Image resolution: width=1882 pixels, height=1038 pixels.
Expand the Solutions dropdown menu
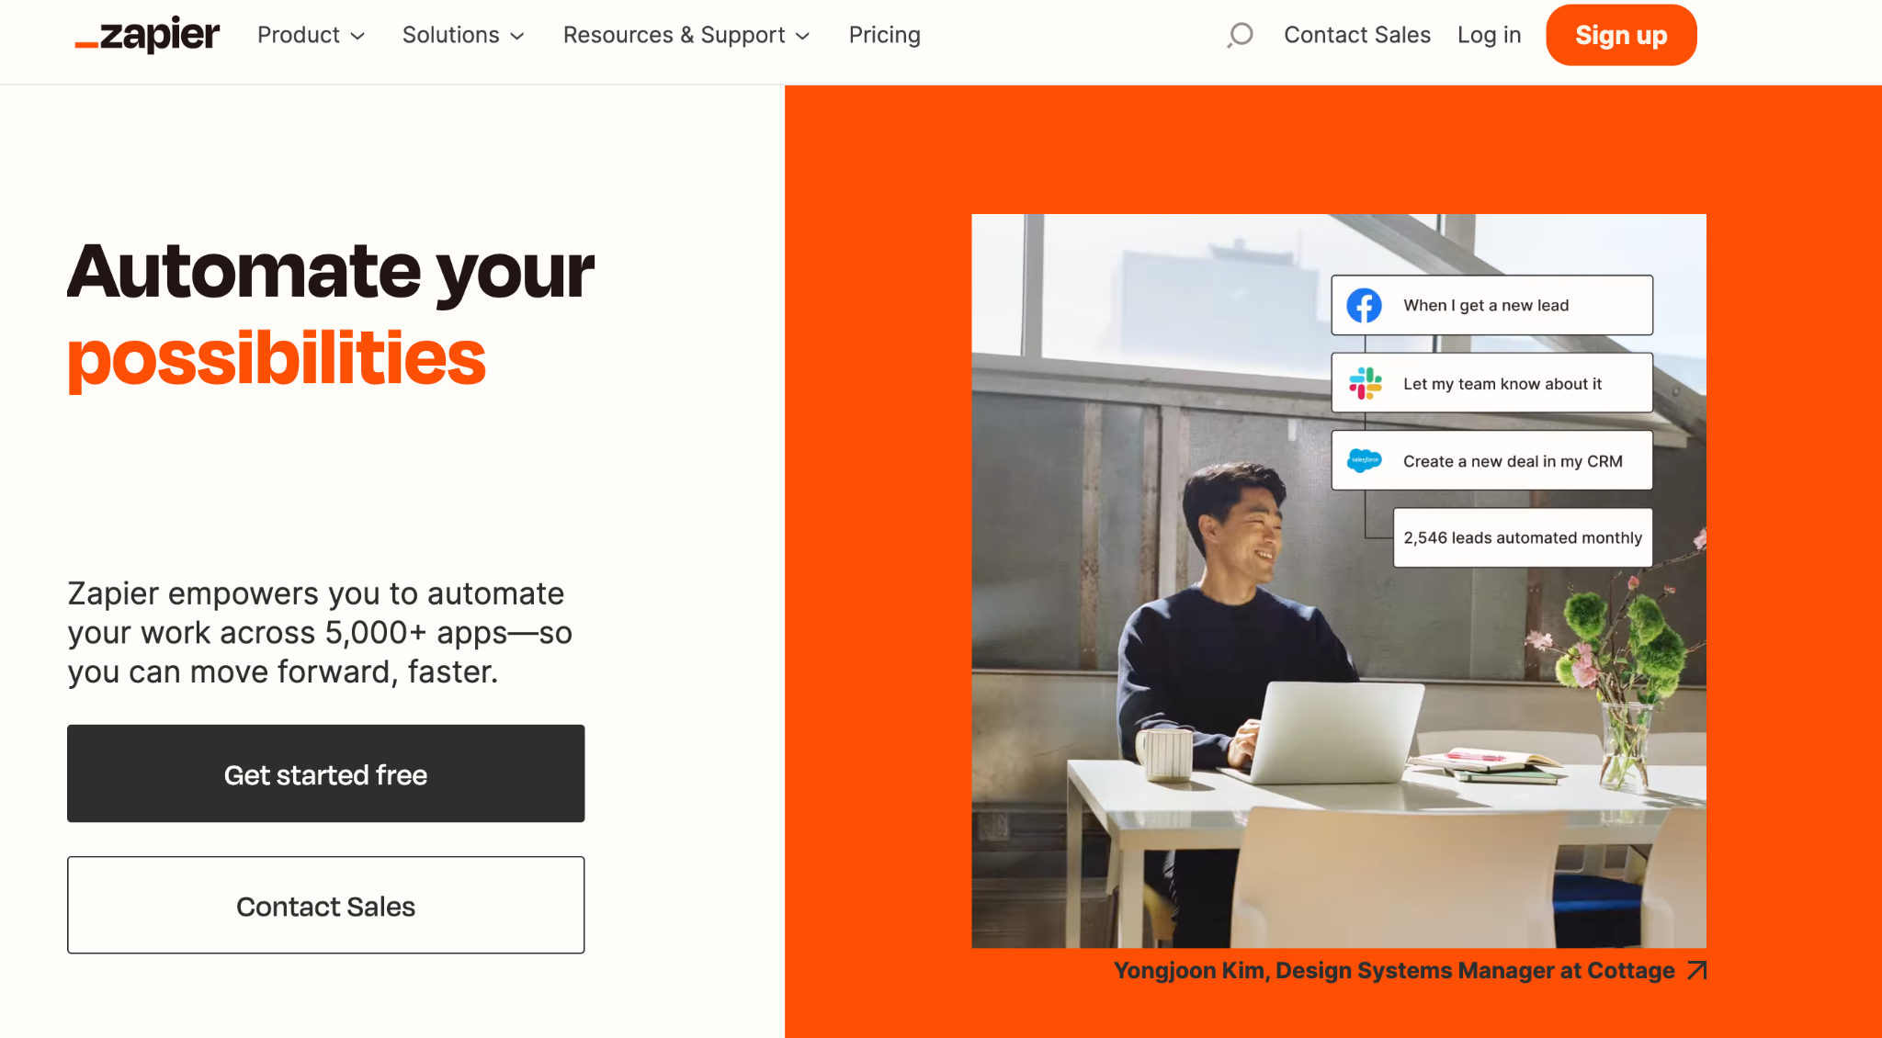463,35
